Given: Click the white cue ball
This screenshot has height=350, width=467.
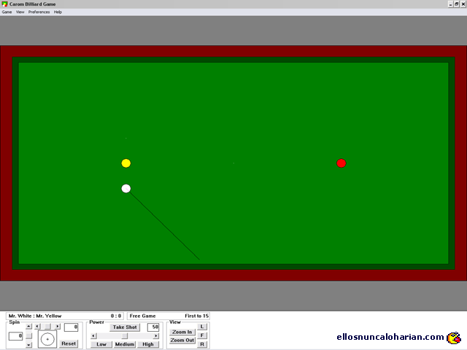Looking at the screenshot, I should point(126,189).
